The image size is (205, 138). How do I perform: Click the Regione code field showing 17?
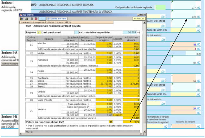(39, 32)
